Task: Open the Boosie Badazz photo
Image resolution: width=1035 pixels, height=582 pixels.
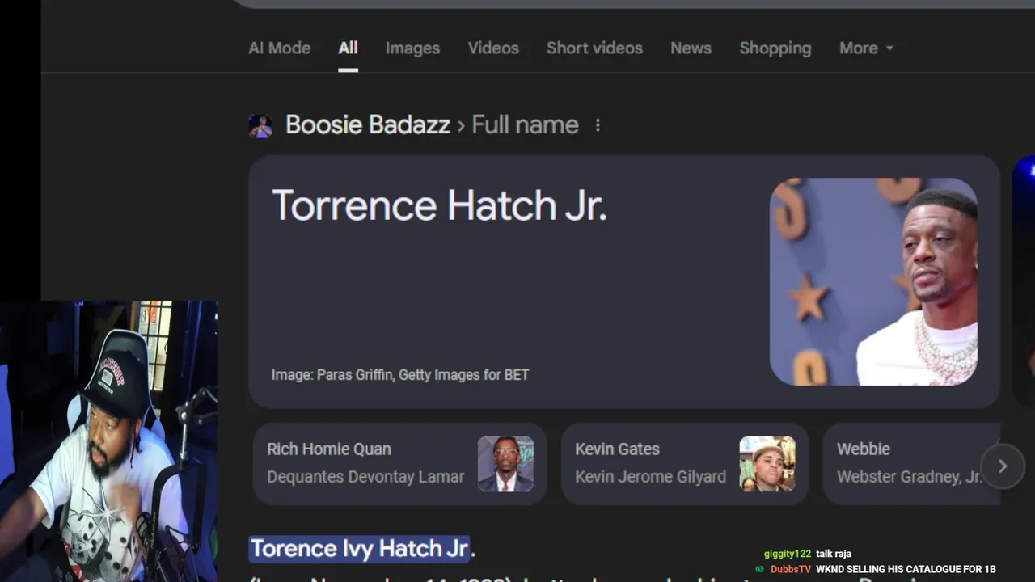Action: [873, 281]
